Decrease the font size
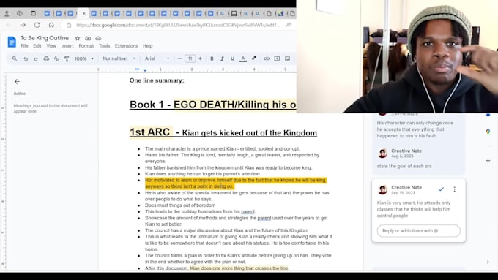Image resolution: width=498 pixels, height=280 pixels. point(179,58)
